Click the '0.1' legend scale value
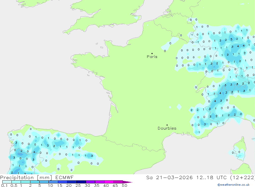Image resolution: width=255 pixels, height=187 pixels. [x=4, y=185]
